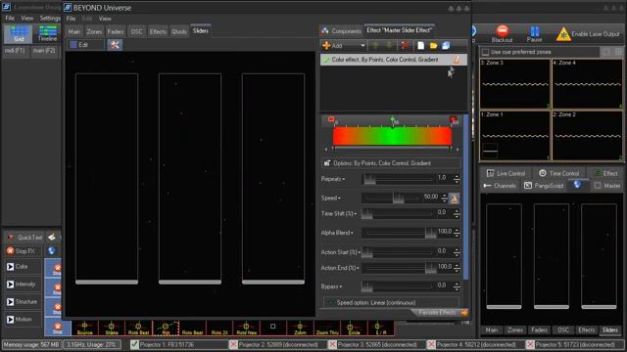Viewport: 627px width, 352px height.
Task: Expand the Intensity effects category
Action: (24, 285)
